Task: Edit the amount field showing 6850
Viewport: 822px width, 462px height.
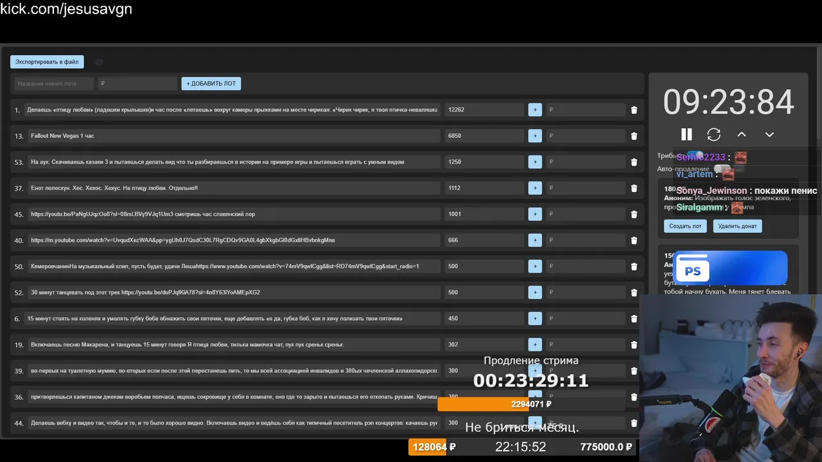Action: [484, 136]
